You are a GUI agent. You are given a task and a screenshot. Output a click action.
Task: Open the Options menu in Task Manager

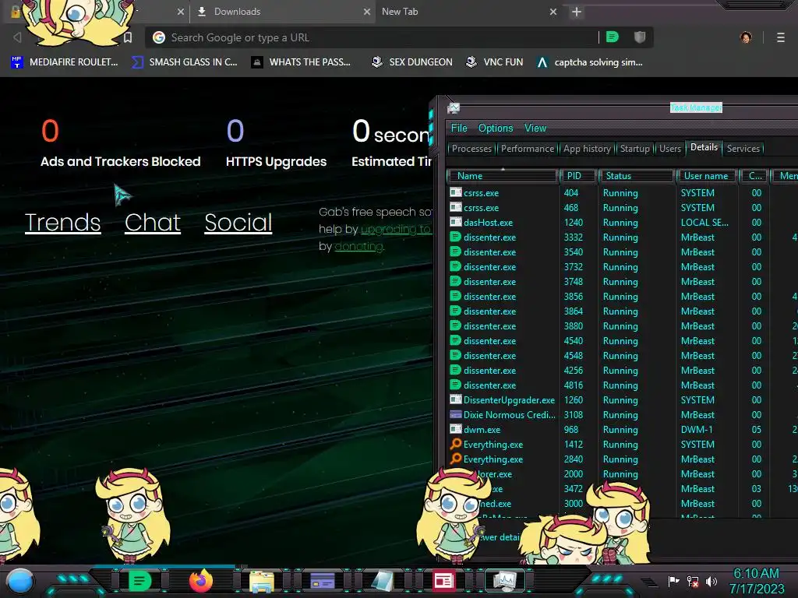[495, 128]
